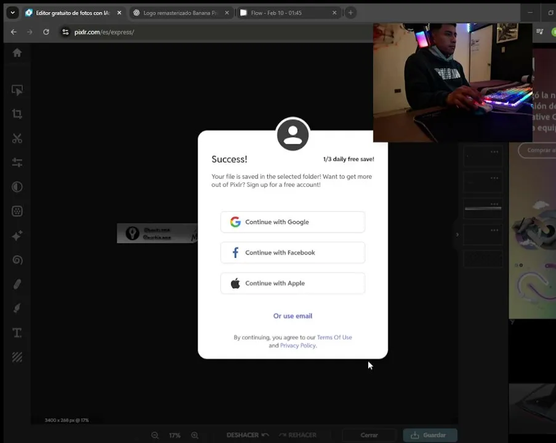
Task: Open the Filter half-circle tool
Action: (17, 187)
